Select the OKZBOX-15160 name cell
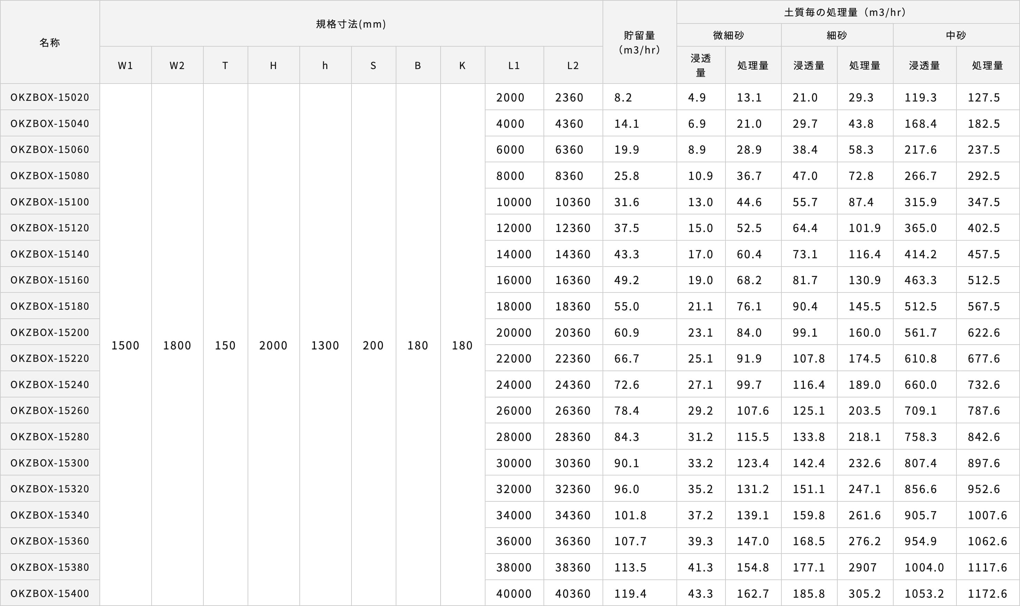Screen dimensions: 1020x606 50,280
